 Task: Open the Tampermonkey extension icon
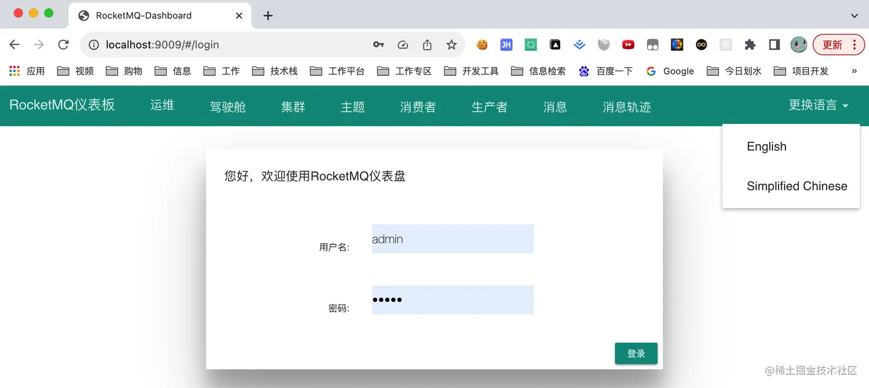(x=652, y=45)
